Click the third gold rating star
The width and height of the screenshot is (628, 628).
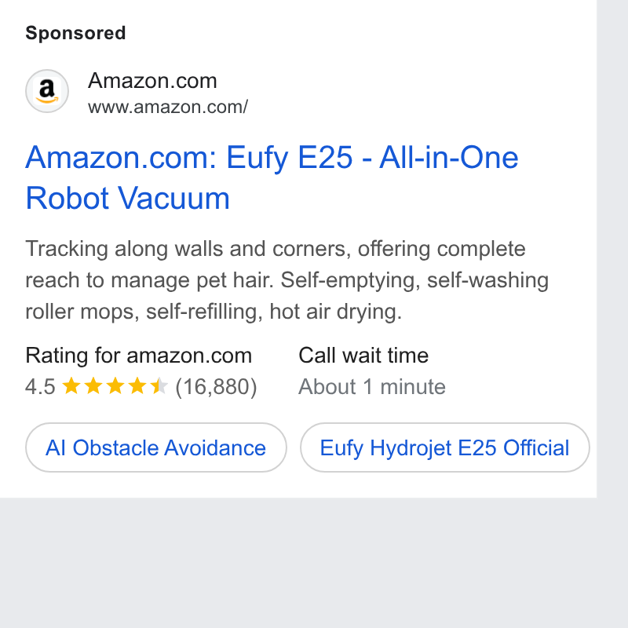coord(115,385)
